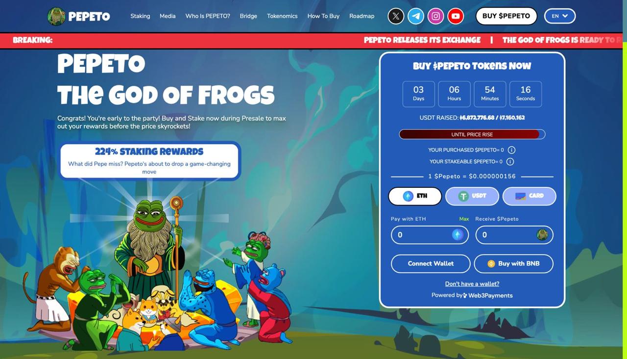Click the Until Price Rise progress bar
627x359 pixels.
click(x=472, y=134)
